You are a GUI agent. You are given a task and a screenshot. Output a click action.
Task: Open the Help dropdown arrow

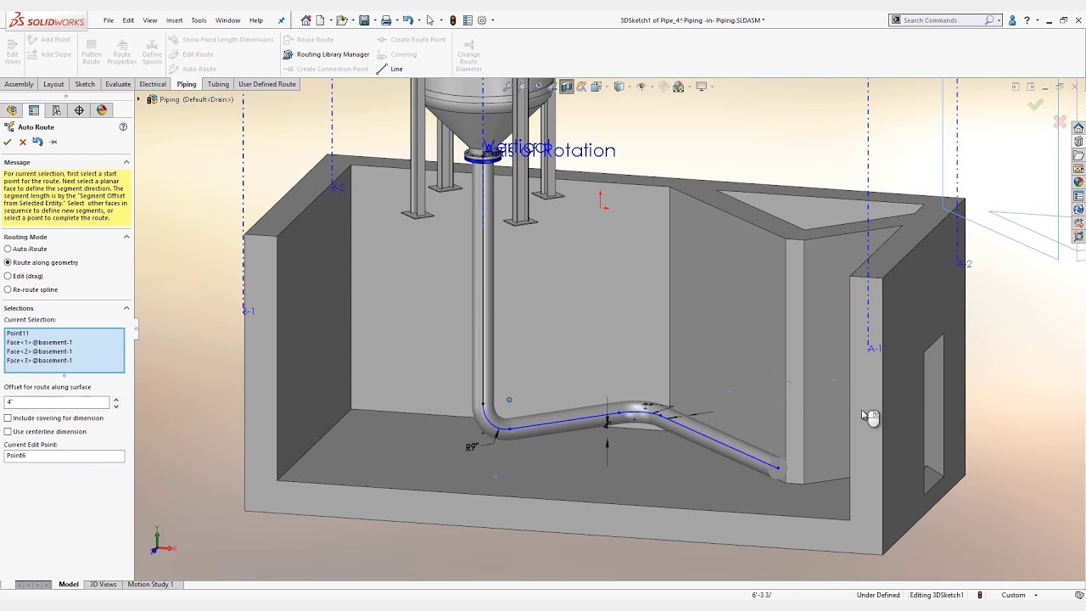[x=1037, y=20]
